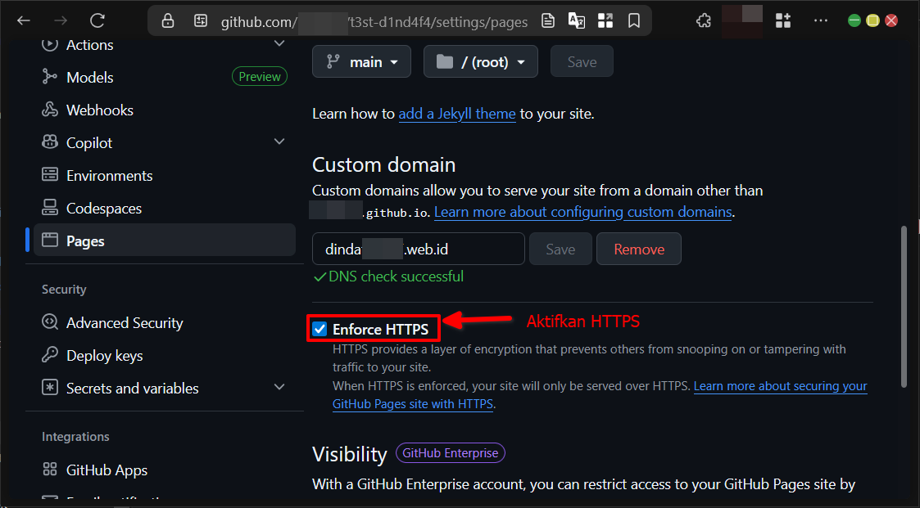Open Secrets and variables via its icon
Viewport: 920px width, 508px height.
pos(49,388)
